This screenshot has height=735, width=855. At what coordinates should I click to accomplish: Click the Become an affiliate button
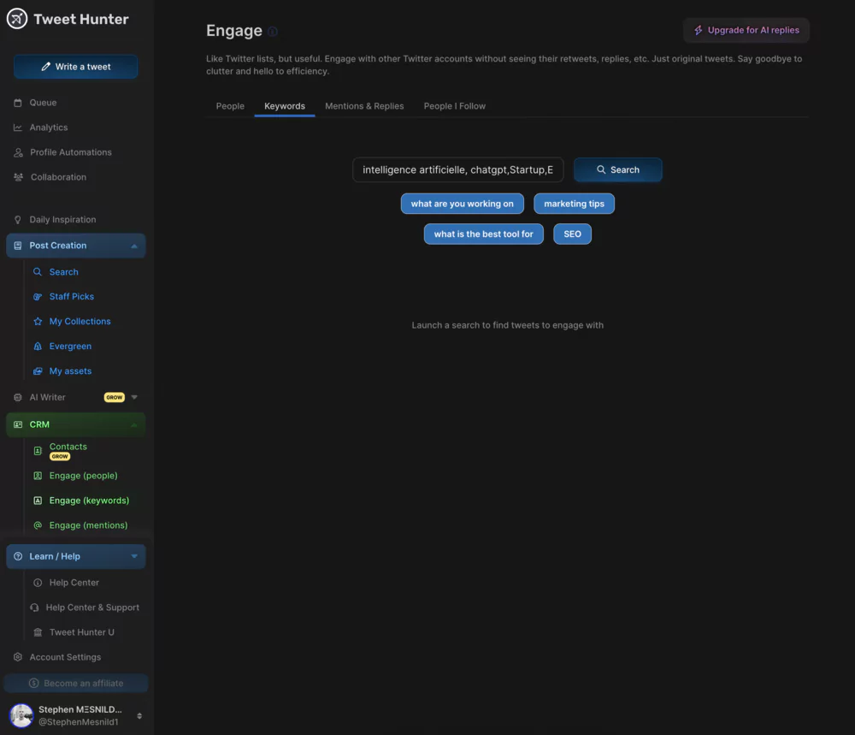pos(76,683)
